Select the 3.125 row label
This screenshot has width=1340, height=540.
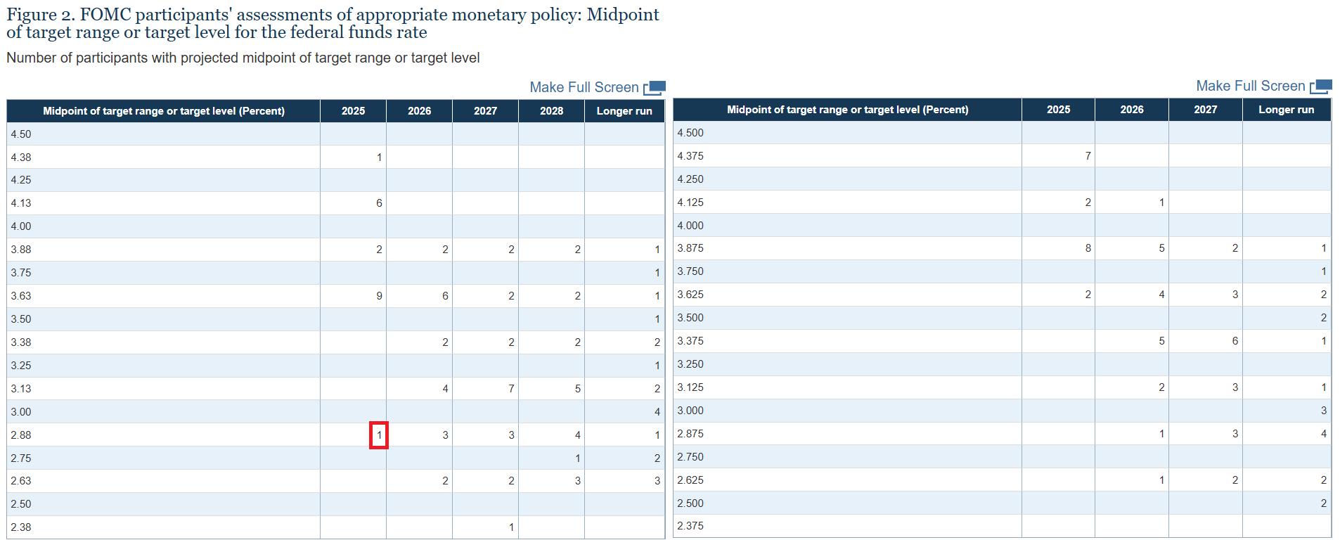[x=690, y=387]
